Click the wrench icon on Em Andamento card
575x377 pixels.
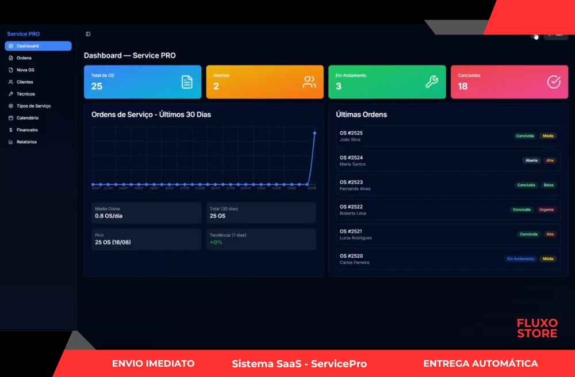pyautogui.click(x=431, y=82)
